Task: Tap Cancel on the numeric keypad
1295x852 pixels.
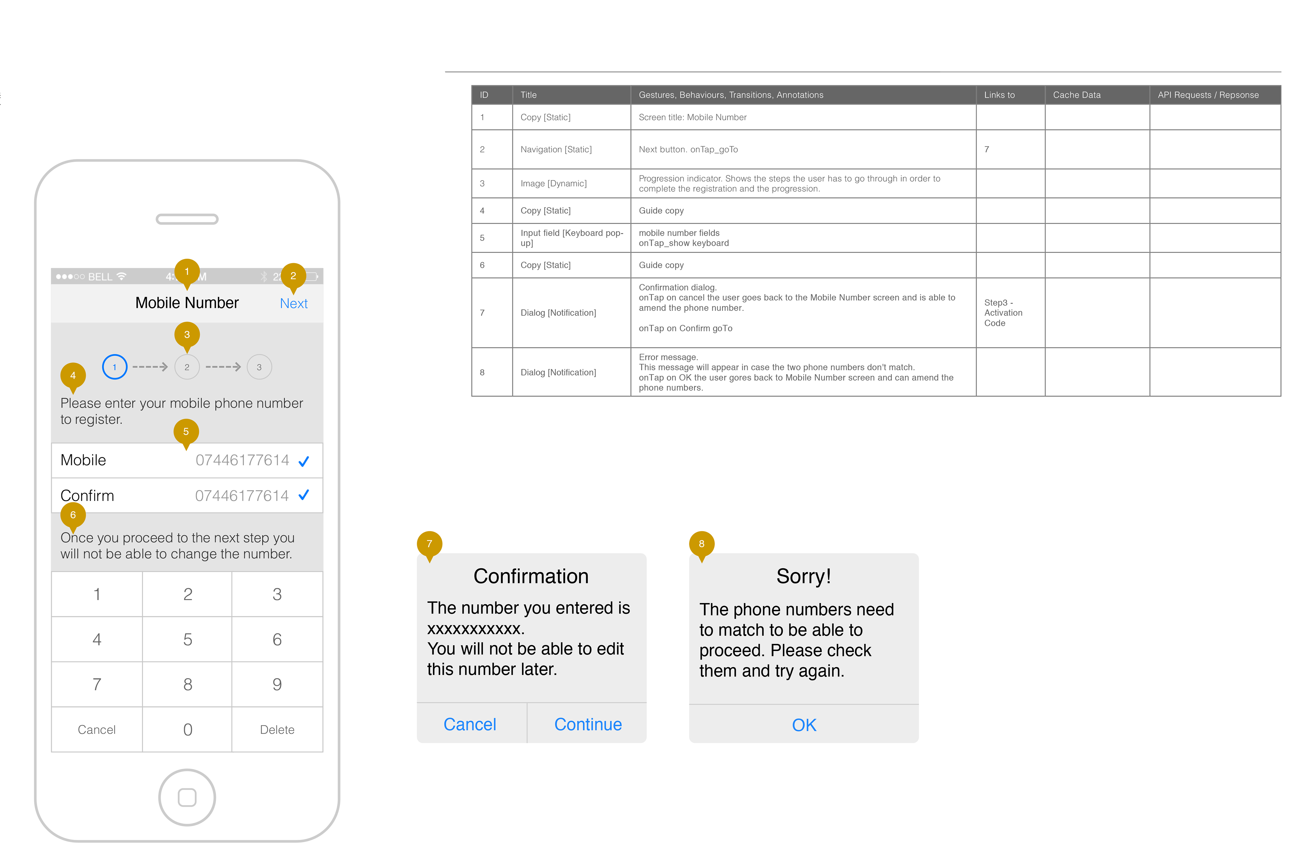Action: [97, 730]
